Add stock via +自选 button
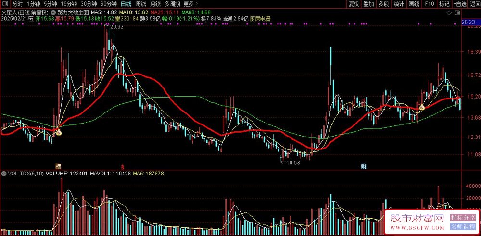481x236 pixels. coord(459,4)
